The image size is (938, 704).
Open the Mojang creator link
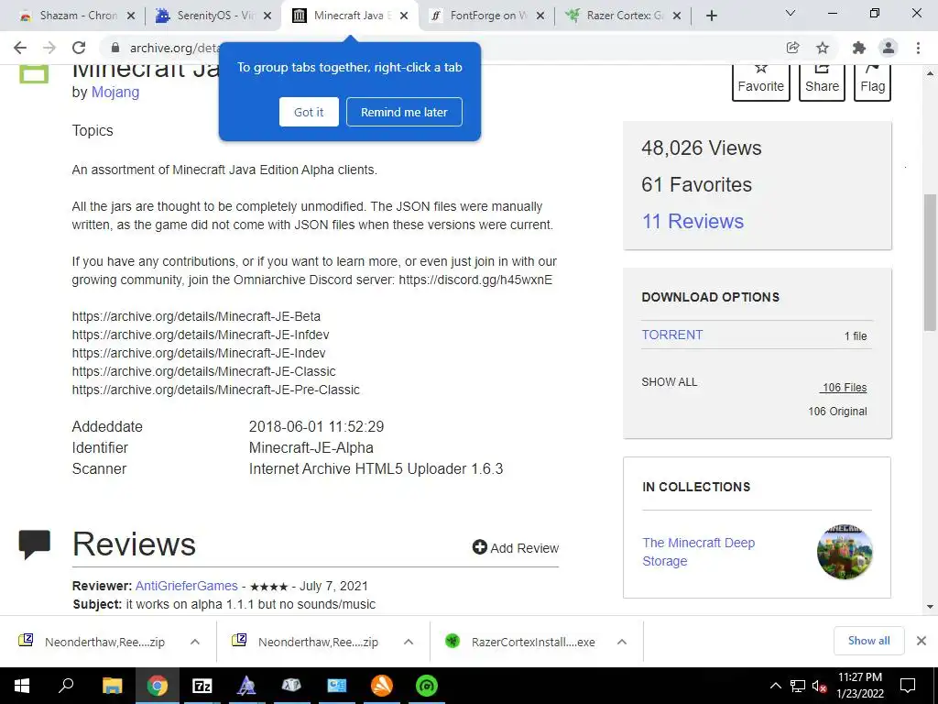(115, 93)
